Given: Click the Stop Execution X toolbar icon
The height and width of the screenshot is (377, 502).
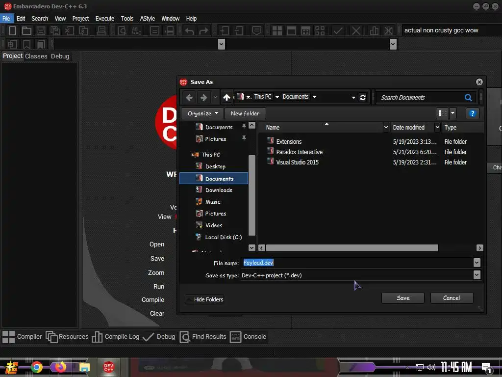Looking at the screenshot, I should click(x=356, y=31).
